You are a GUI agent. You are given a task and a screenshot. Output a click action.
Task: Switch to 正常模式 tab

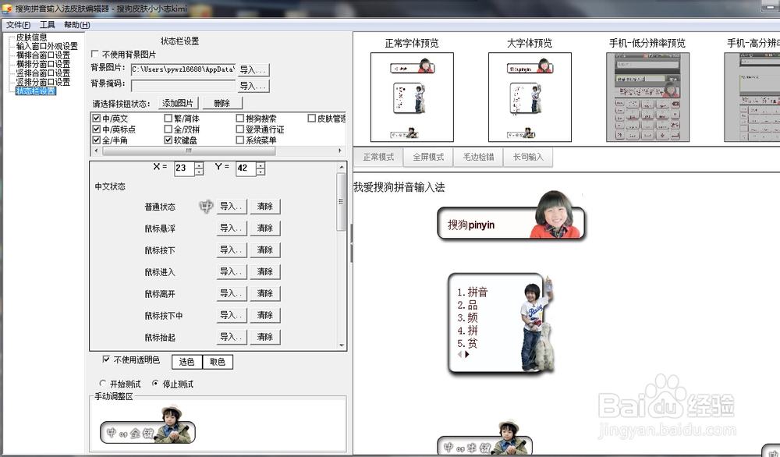378,157
